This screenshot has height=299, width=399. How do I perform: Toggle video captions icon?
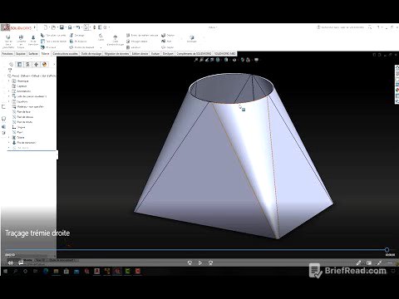point(21,262)
